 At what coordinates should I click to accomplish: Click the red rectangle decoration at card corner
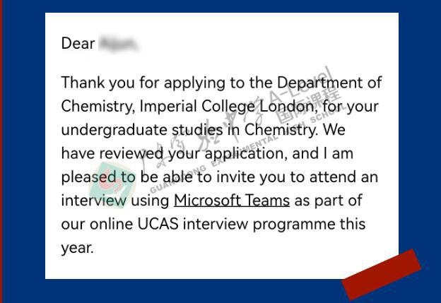(382, 274)
